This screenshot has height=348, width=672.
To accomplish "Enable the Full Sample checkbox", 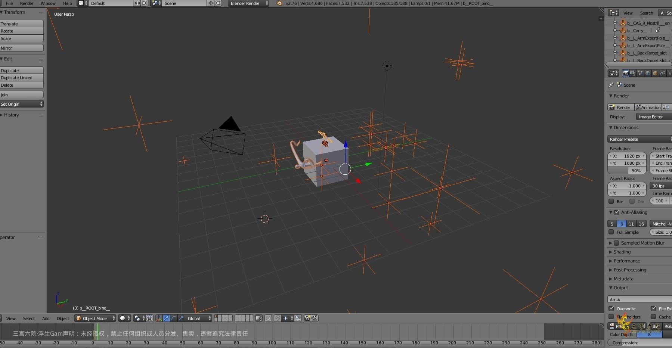I will (x=611, y=232).
